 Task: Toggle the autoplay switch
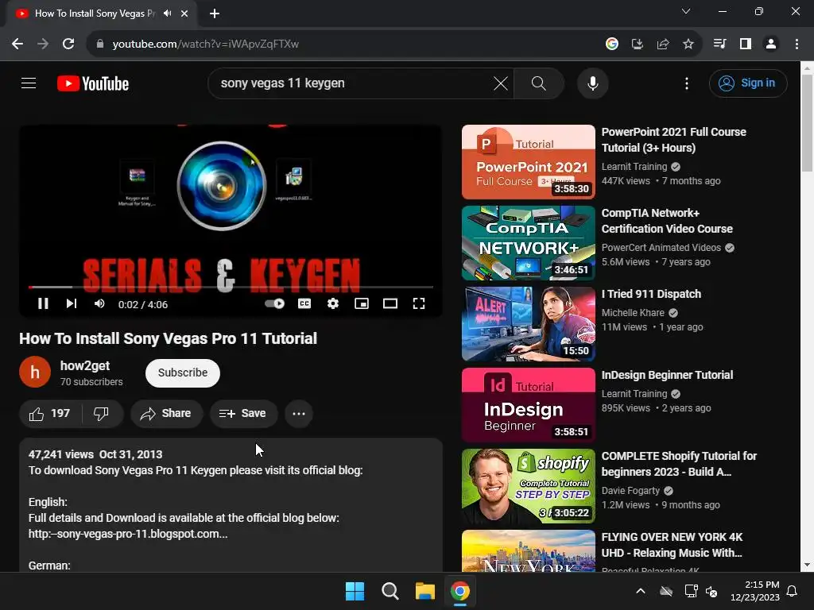tap(274, 303)
